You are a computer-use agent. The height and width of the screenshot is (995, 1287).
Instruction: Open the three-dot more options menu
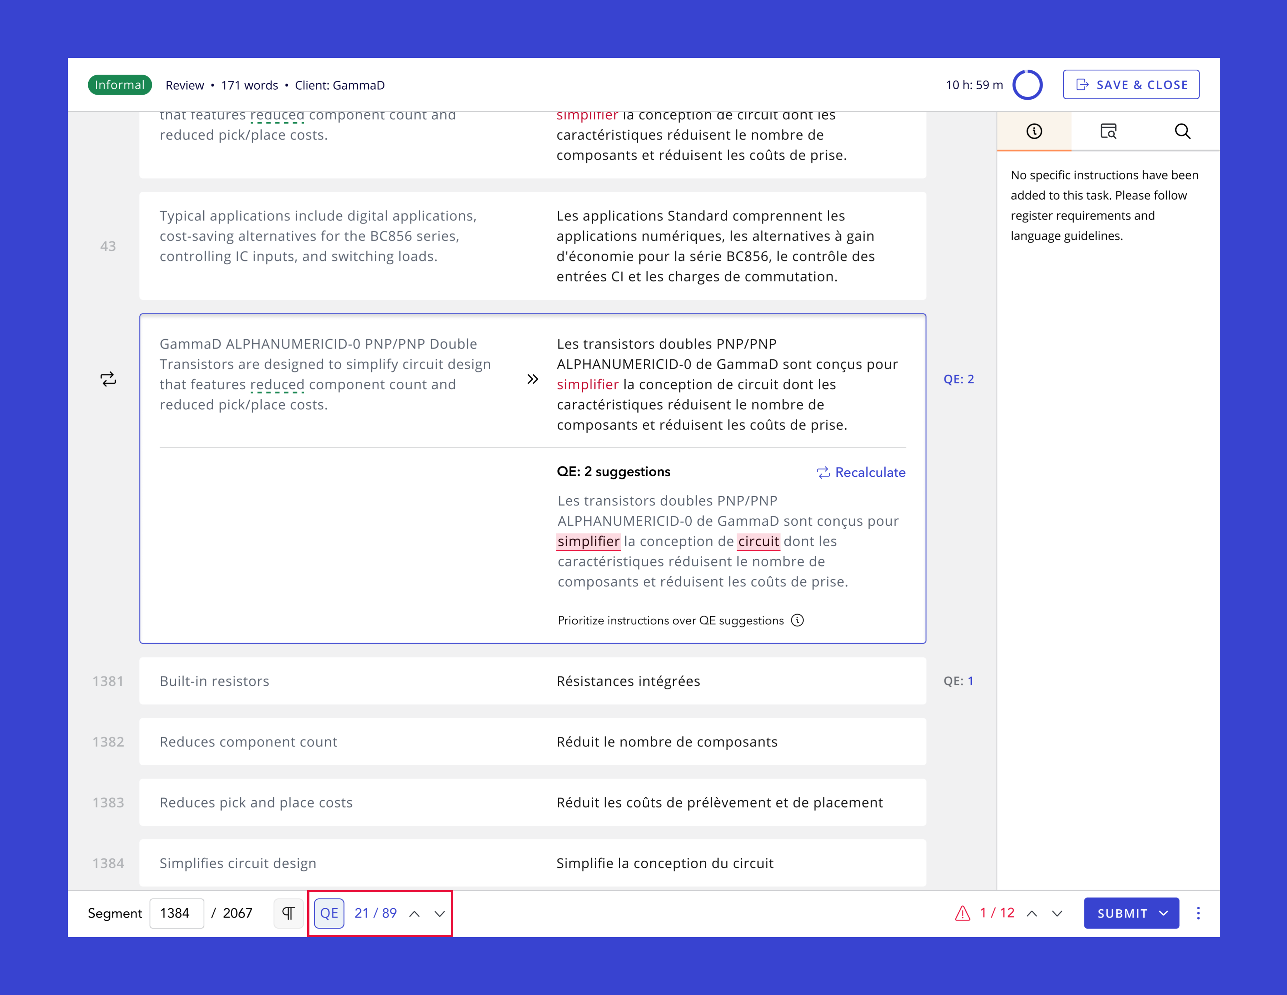coord(1198,913)
